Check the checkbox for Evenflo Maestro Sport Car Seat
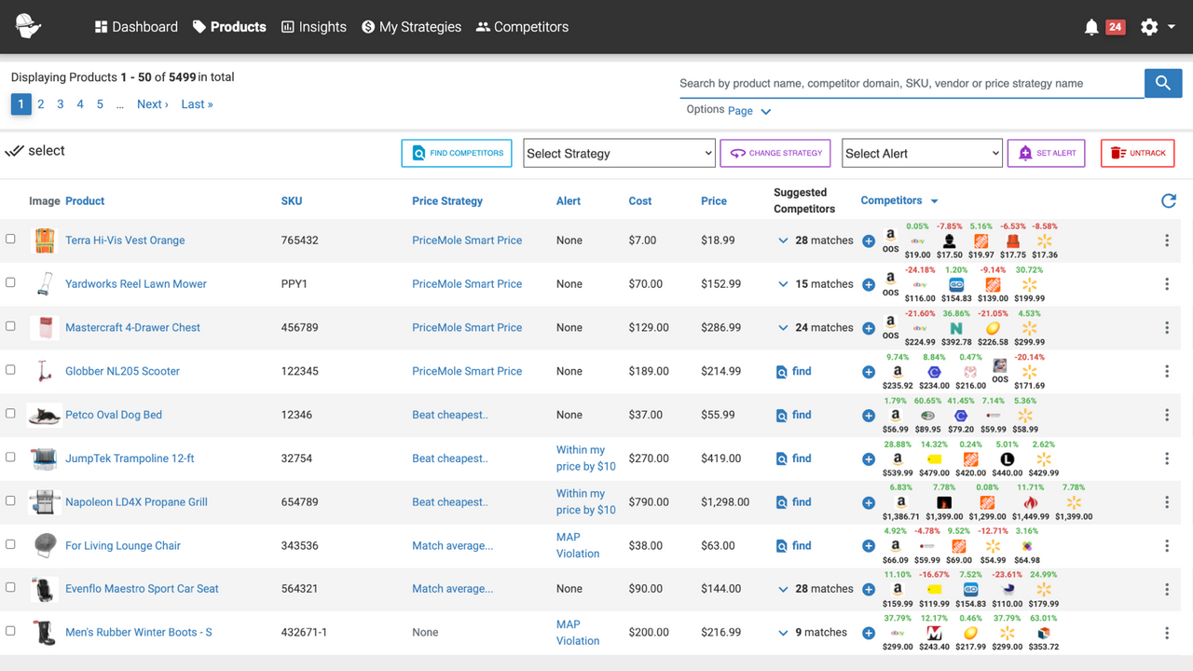The height and width of the screenshot is (671, 1193). (x=10, y=588)
